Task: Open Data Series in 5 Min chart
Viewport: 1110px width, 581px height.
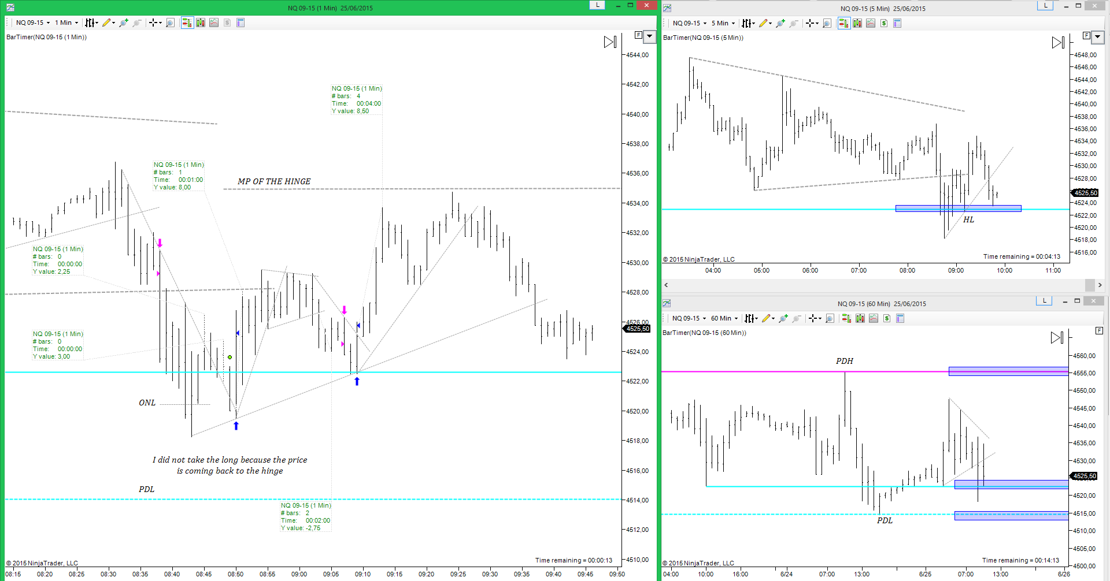Action: tap(857, 23)
